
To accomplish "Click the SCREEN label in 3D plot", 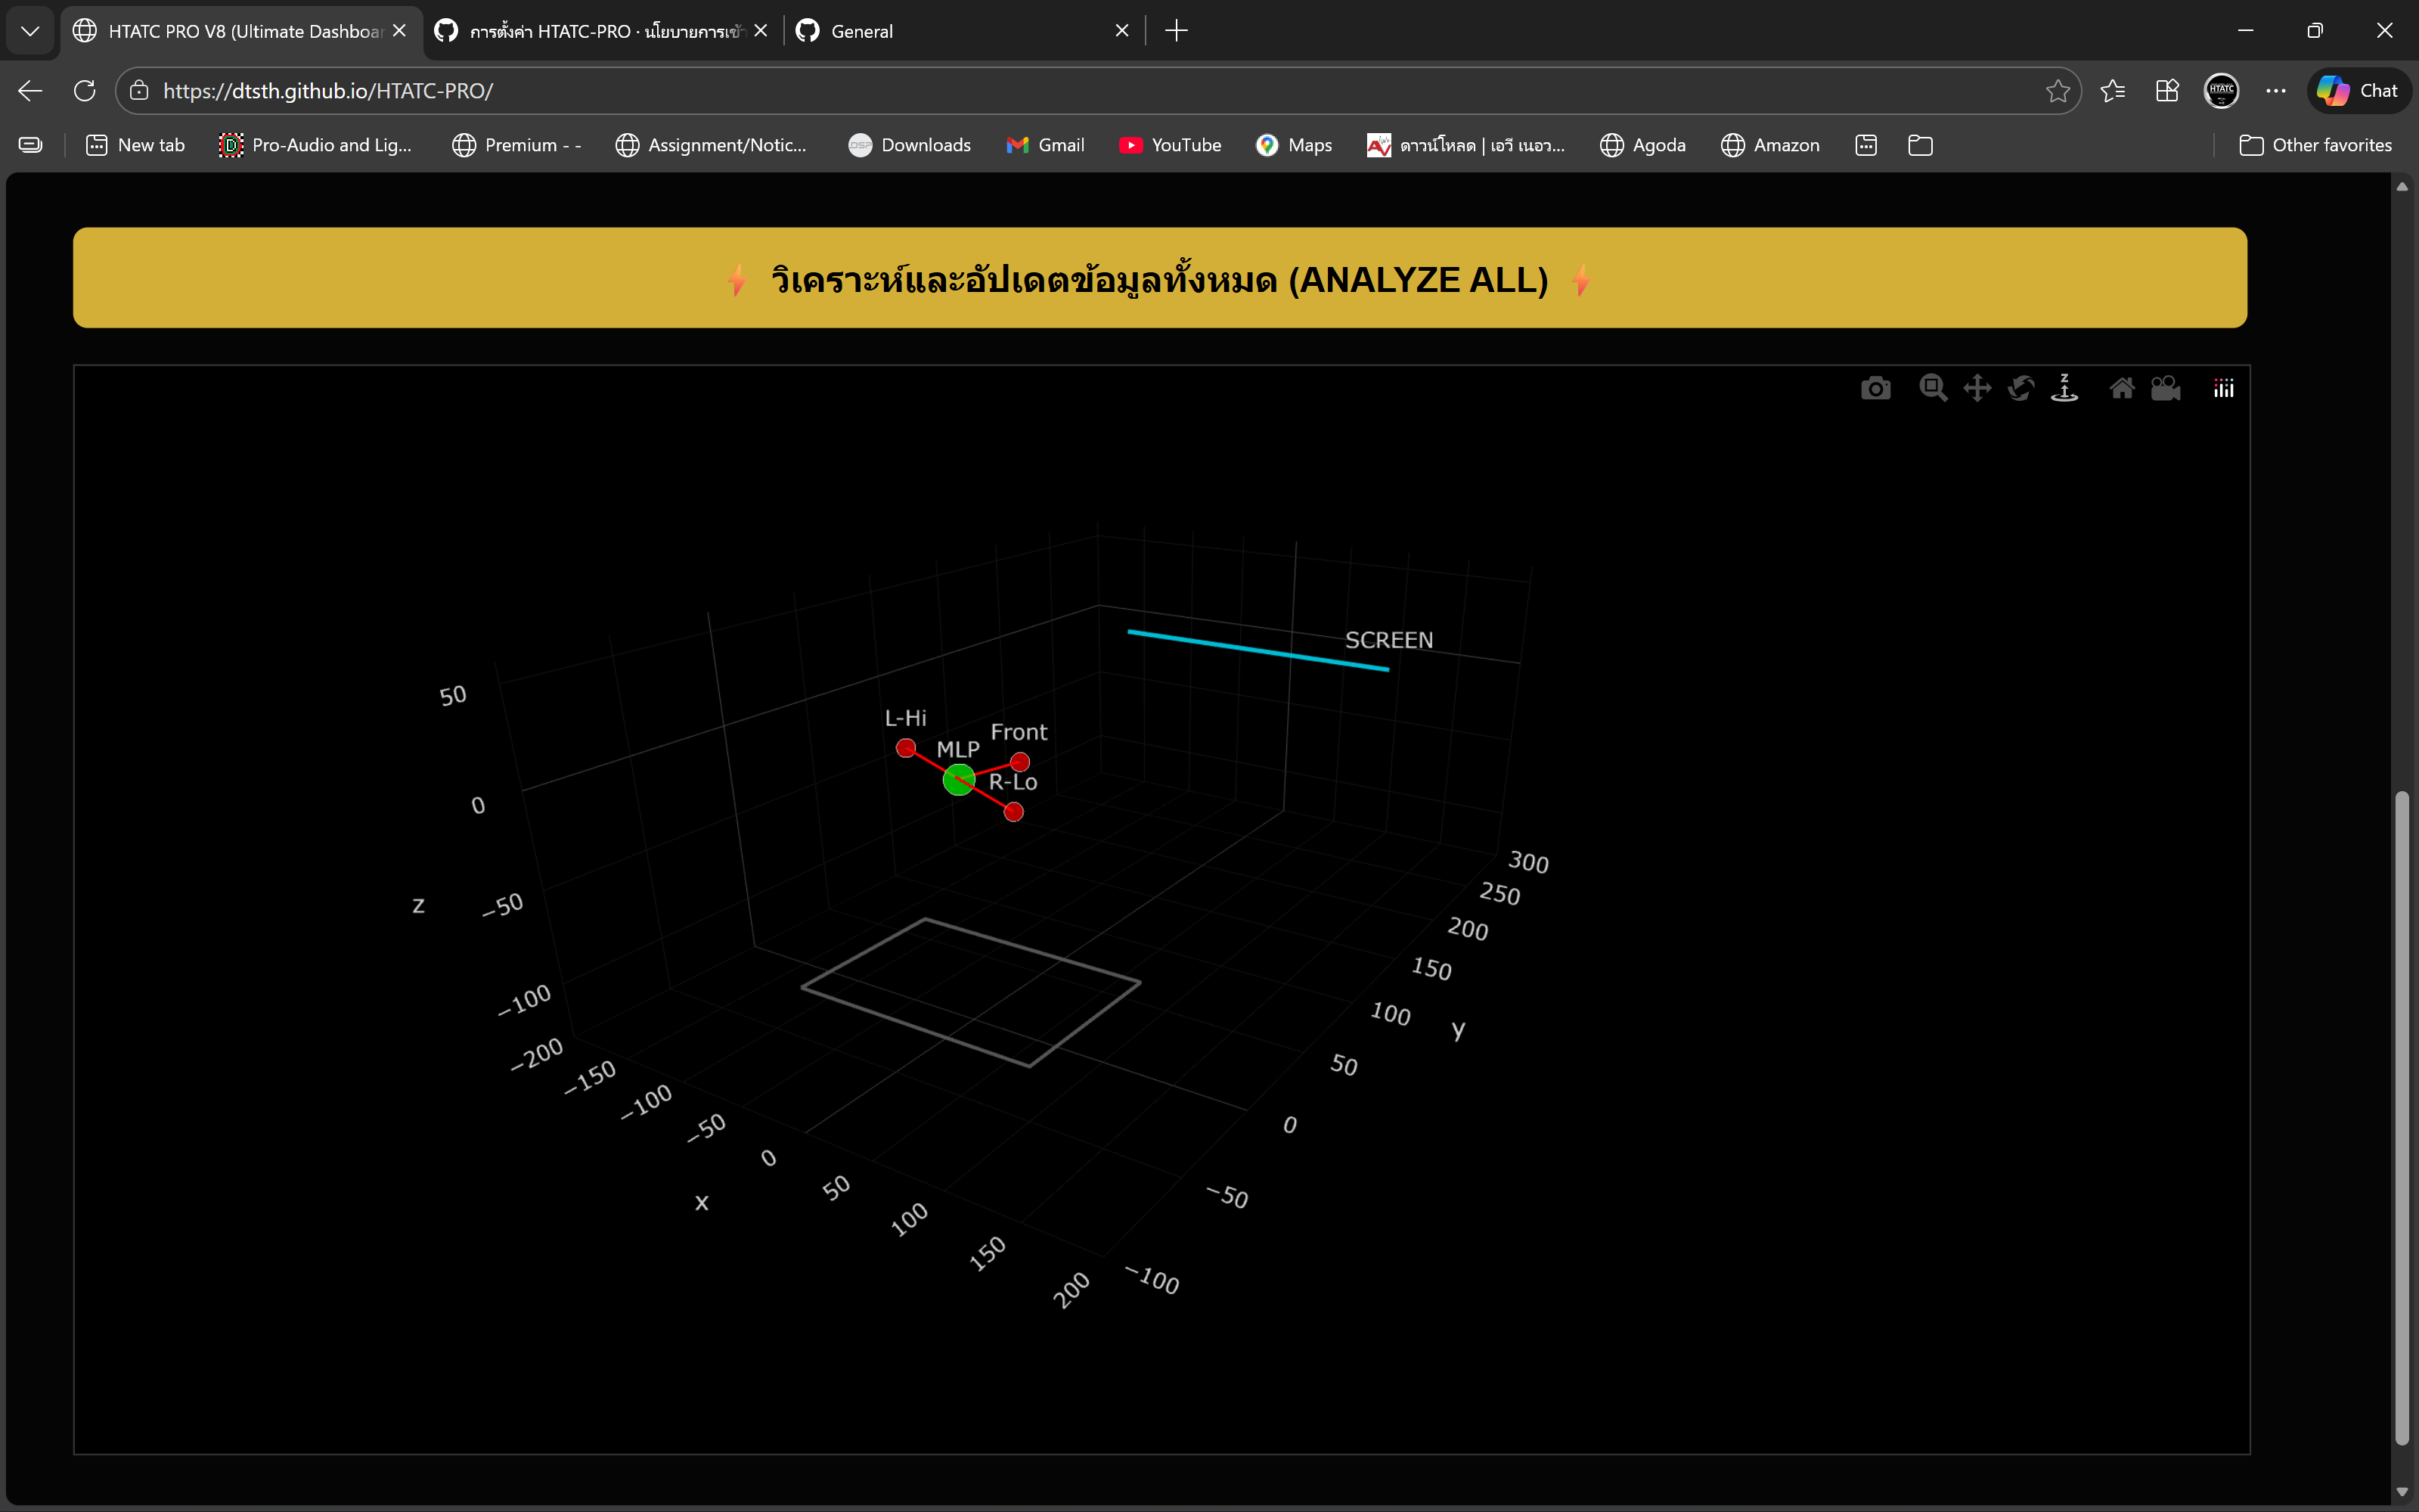I will point(1388,640).
